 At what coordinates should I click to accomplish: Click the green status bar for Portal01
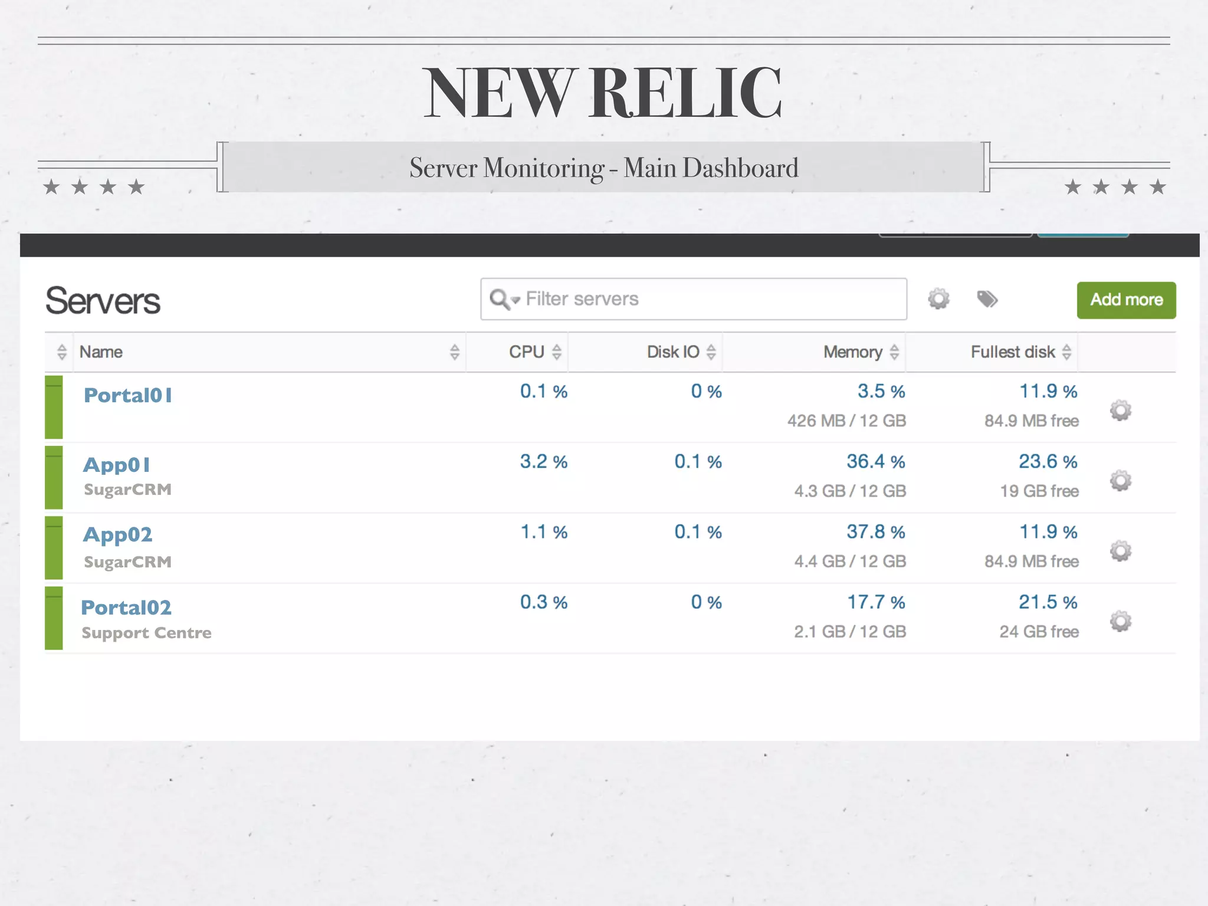tap(54, 408)
